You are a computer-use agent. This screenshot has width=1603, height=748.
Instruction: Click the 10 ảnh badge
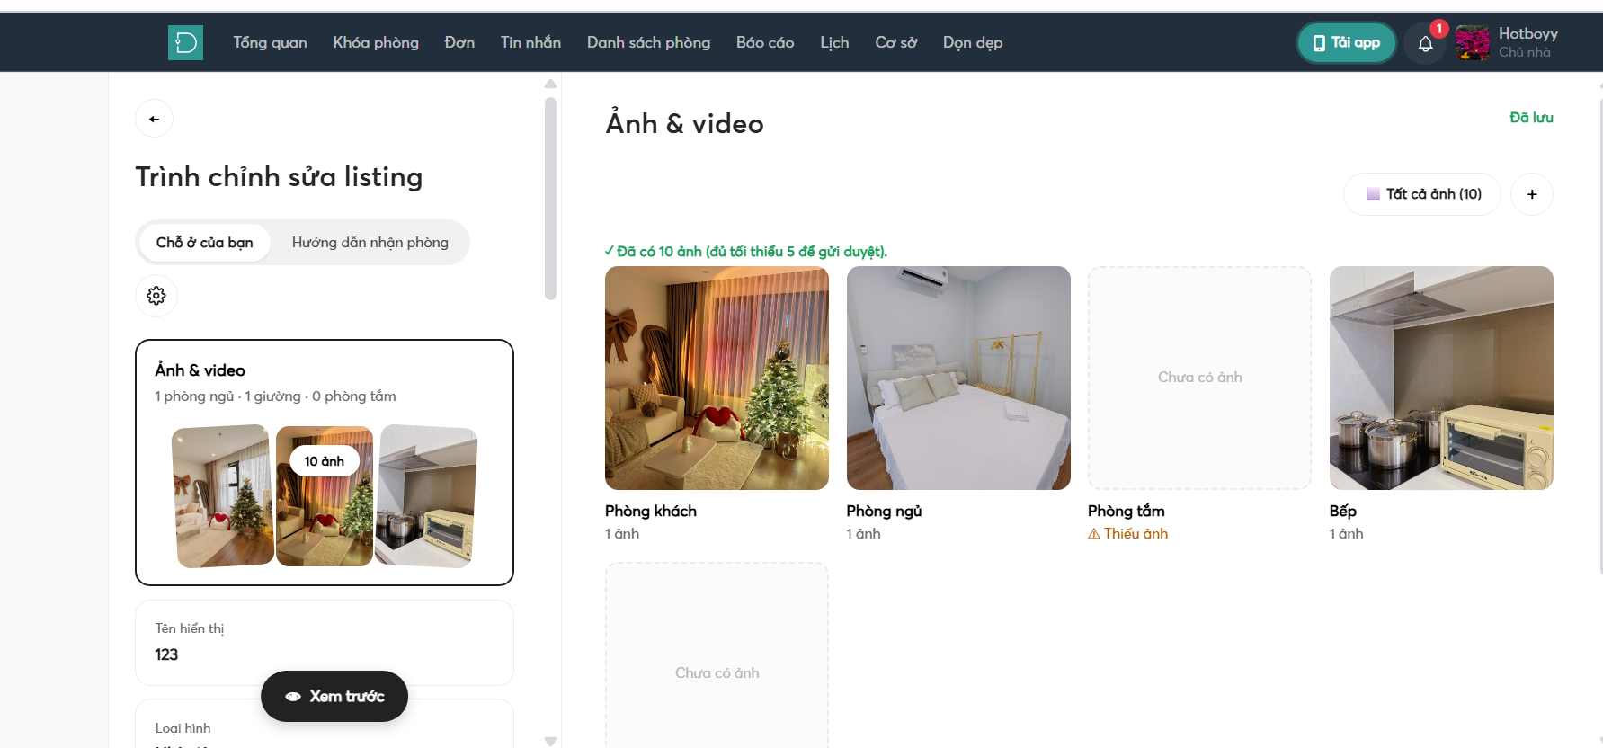pyautogui.click(x=324, y=461)
